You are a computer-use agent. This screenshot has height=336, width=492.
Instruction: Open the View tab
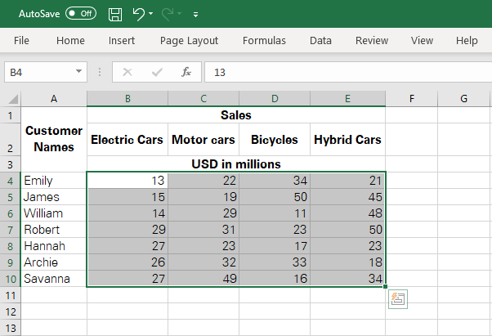tap(422, 41)
